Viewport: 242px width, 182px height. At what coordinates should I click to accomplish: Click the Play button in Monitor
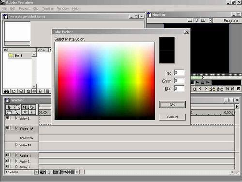(197, 83)
